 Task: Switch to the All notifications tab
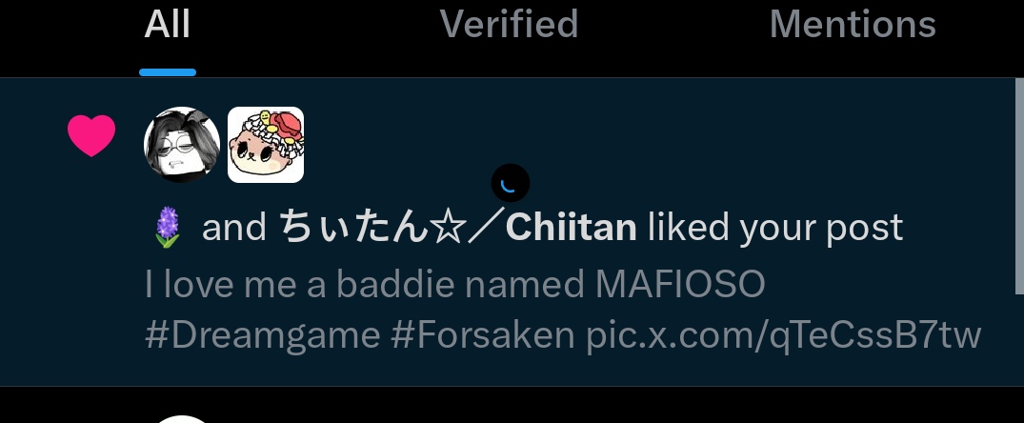(x=168, y=25)
